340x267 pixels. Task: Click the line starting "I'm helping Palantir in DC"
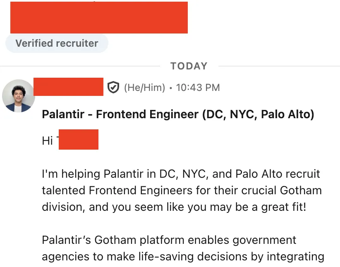click(181, 174)
